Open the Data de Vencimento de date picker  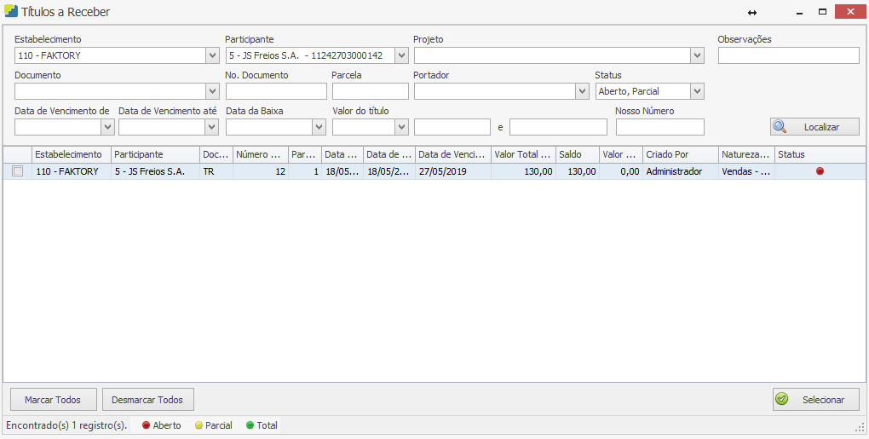(x=107, y=127)
